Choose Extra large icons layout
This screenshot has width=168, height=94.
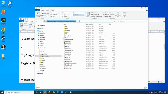click(x=55, y=13)
